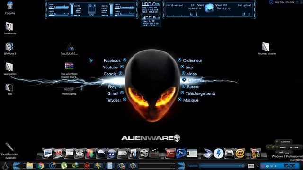
Task: Open uTorrent from the taskbar
Action: 64,166
